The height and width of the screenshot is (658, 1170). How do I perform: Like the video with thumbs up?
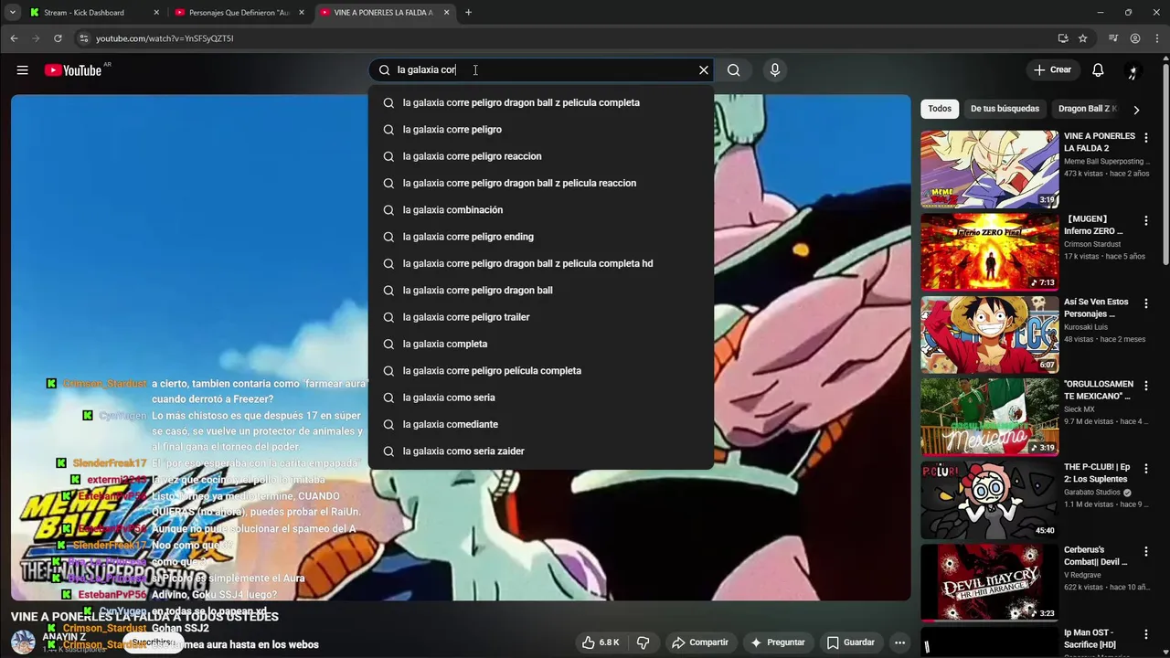point(601,642)
